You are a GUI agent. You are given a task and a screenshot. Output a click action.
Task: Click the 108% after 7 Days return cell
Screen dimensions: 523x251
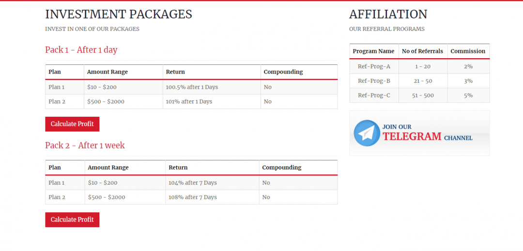click(192, 197)
